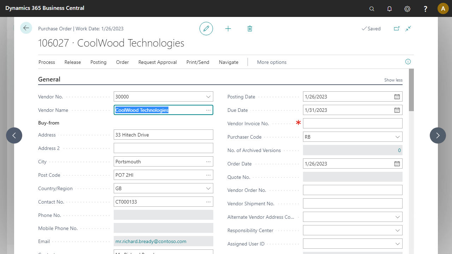Click the empty Address 2 field
This screenshot has height=254, width=452.
click(163, 148)
